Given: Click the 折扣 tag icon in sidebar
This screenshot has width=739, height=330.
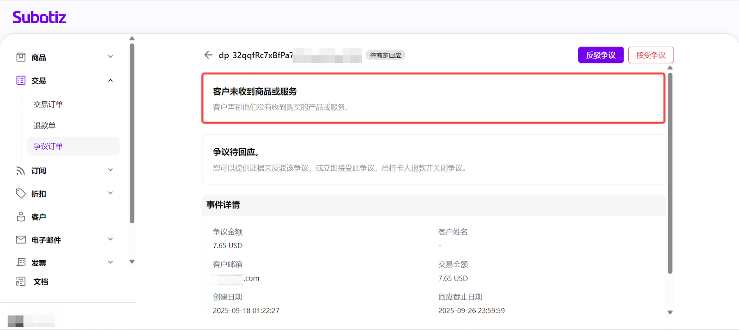Looking at the screenshot, I should click(x=21, y=194).
